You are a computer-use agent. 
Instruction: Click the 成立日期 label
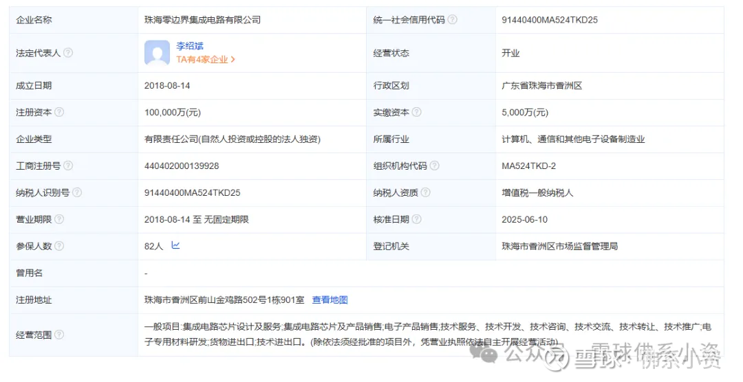pyautogui.click(x=34, y=86)
